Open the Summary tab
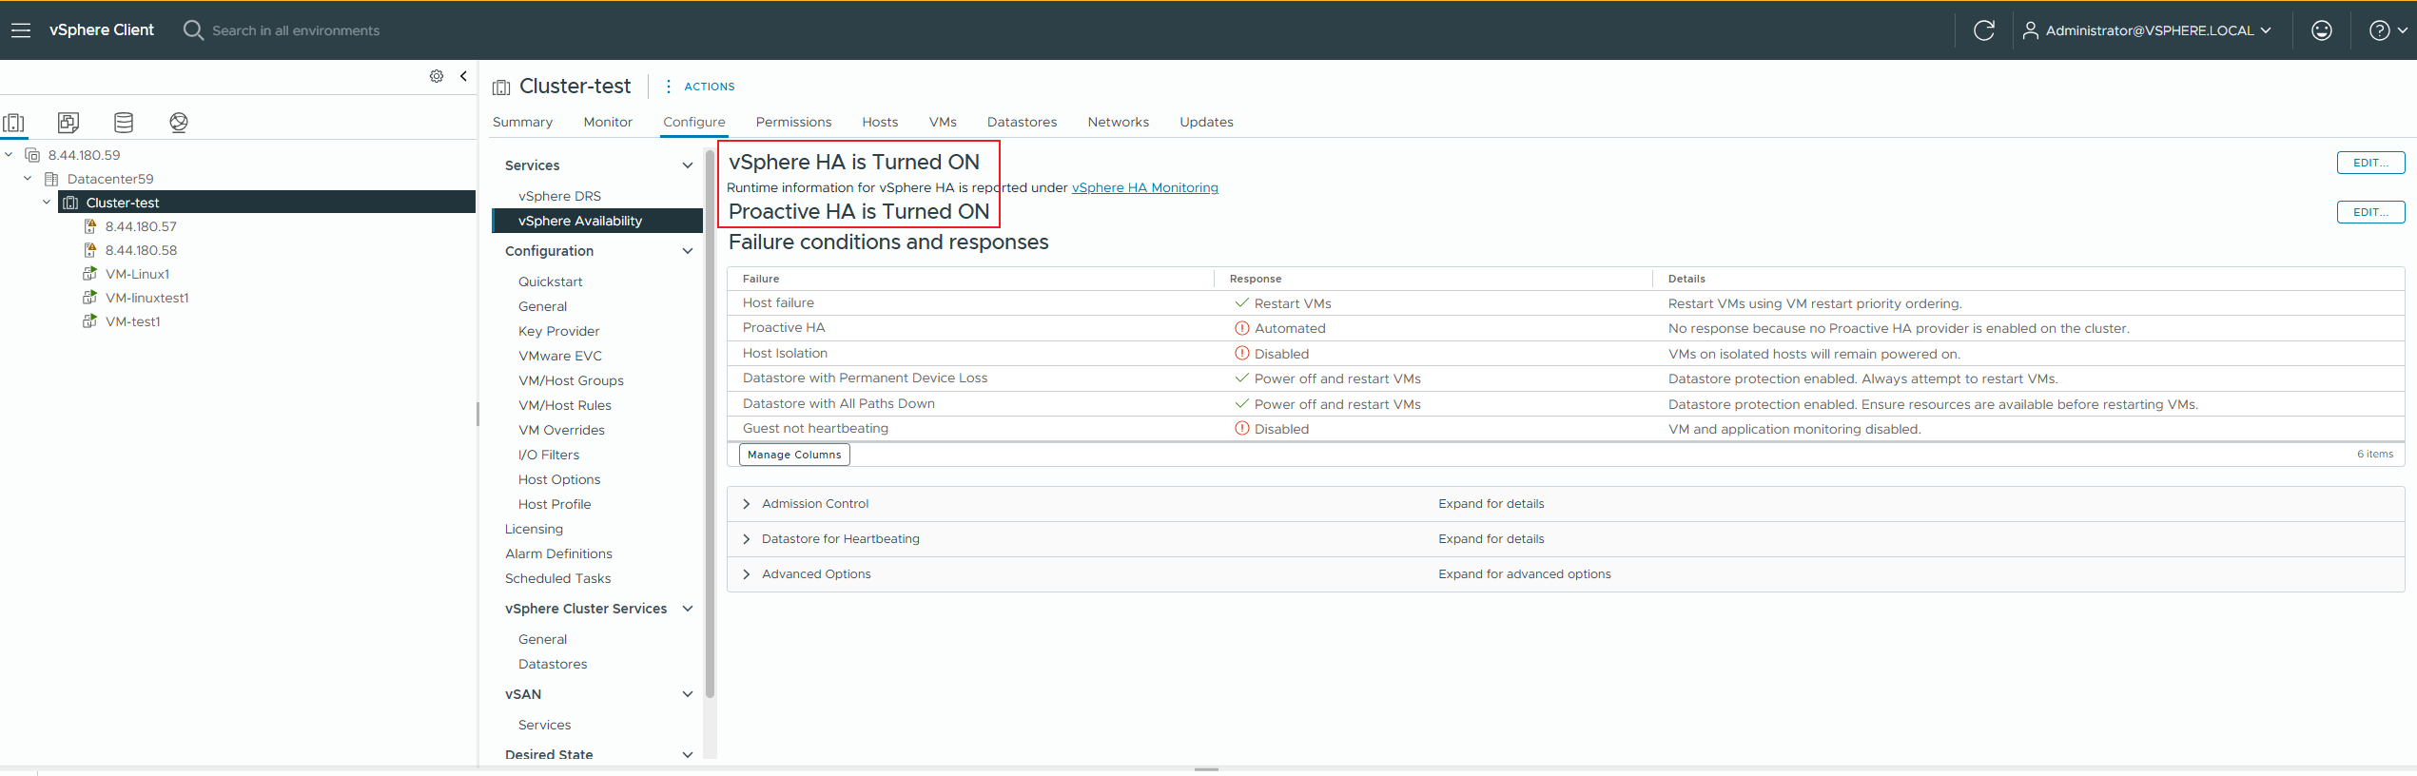 [x=522, y=122]
